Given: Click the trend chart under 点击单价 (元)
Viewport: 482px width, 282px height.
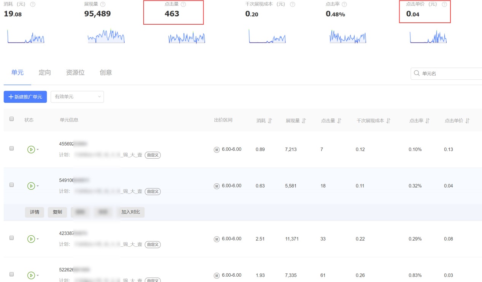Looking at the screenshot, I should click(x=428, y=37).
